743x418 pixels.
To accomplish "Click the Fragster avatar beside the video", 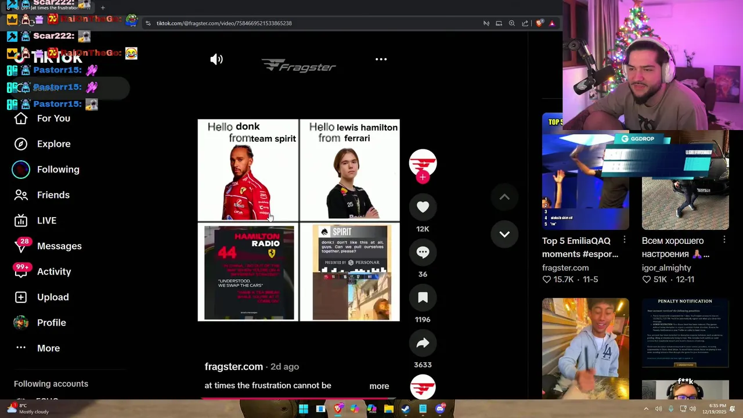I will (x=423, y=163).
